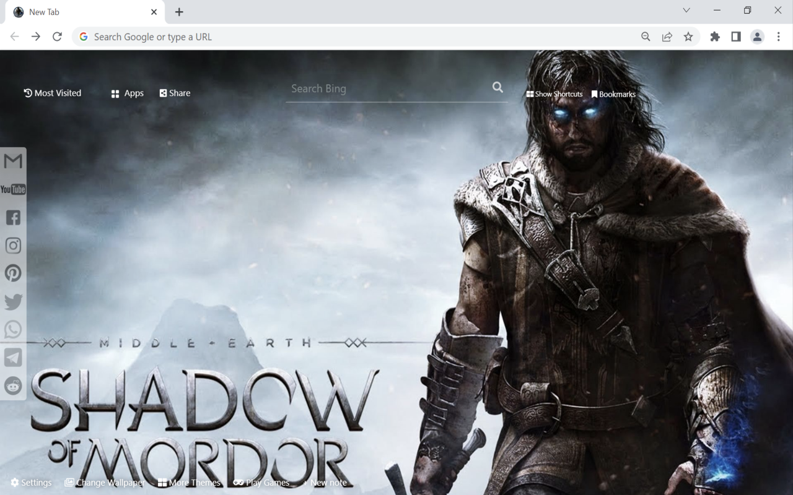Open Telegram from the sidebar
Image resolution: width=793 pixels, height=495 pixels.
[x=13, y=358]
